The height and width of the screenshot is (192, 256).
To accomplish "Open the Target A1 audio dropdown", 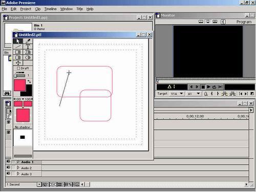I will tap(194, 94).
